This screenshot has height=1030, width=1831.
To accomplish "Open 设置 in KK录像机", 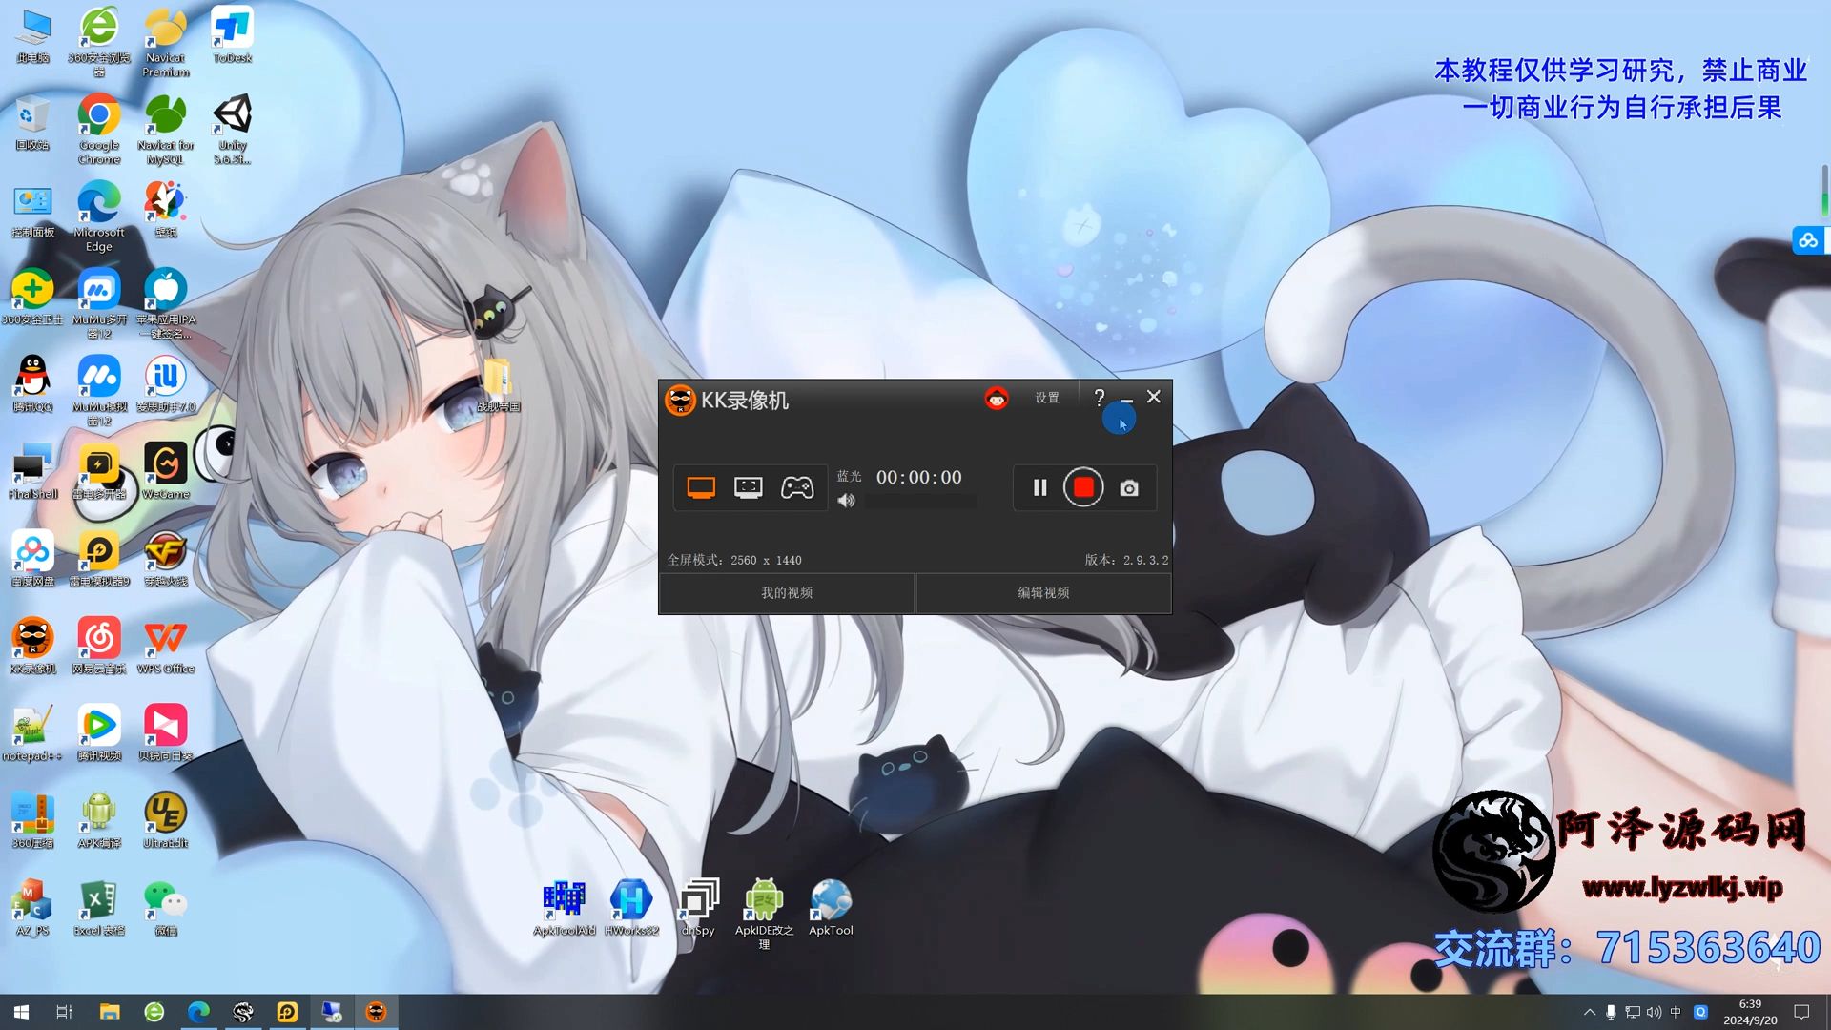I will 1047,398.
